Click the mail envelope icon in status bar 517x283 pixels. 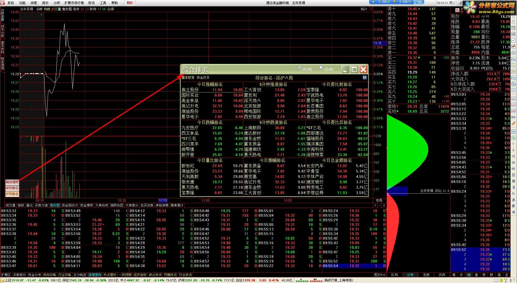pos(497,280)
